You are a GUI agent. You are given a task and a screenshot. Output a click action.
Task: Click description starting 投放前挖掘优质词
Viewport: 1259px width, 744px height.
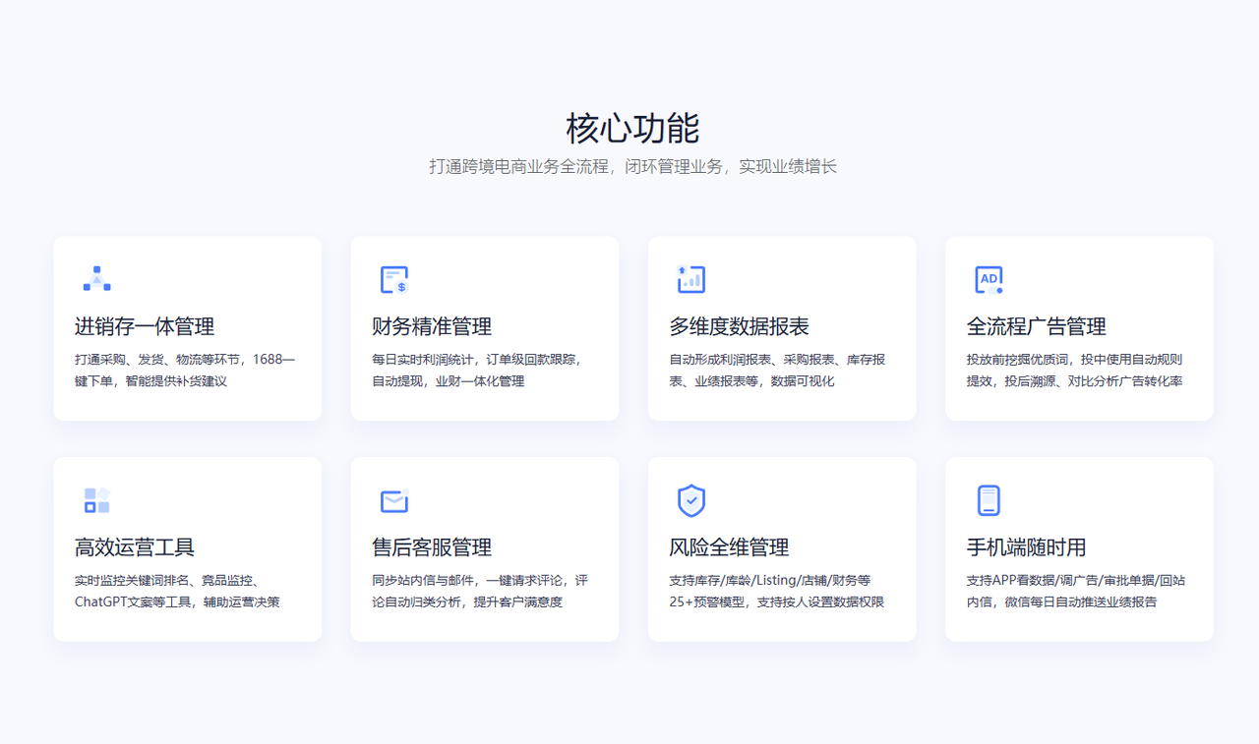1075,371
